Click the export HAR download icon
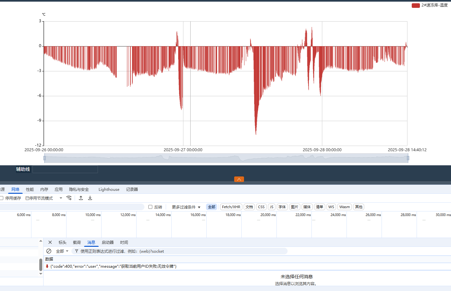451x291 pixels. (90, 198)
